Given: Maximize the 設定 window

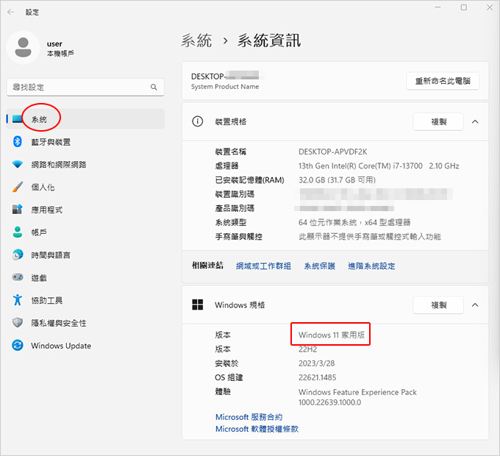Looking at the screenshot, I should [x=464, y=7].
